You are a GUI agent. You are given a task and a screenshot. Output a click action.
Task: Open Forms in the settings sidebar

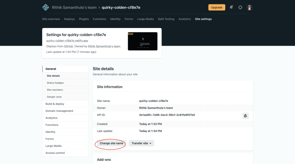(x=65, y=139)
